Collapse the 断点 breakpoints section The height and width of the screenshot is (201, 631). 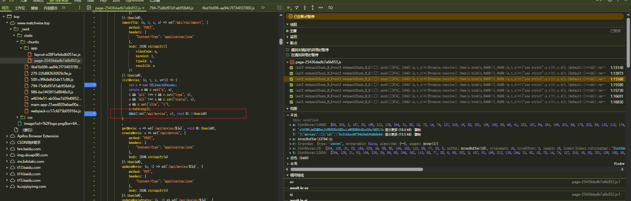click(288, 43)
